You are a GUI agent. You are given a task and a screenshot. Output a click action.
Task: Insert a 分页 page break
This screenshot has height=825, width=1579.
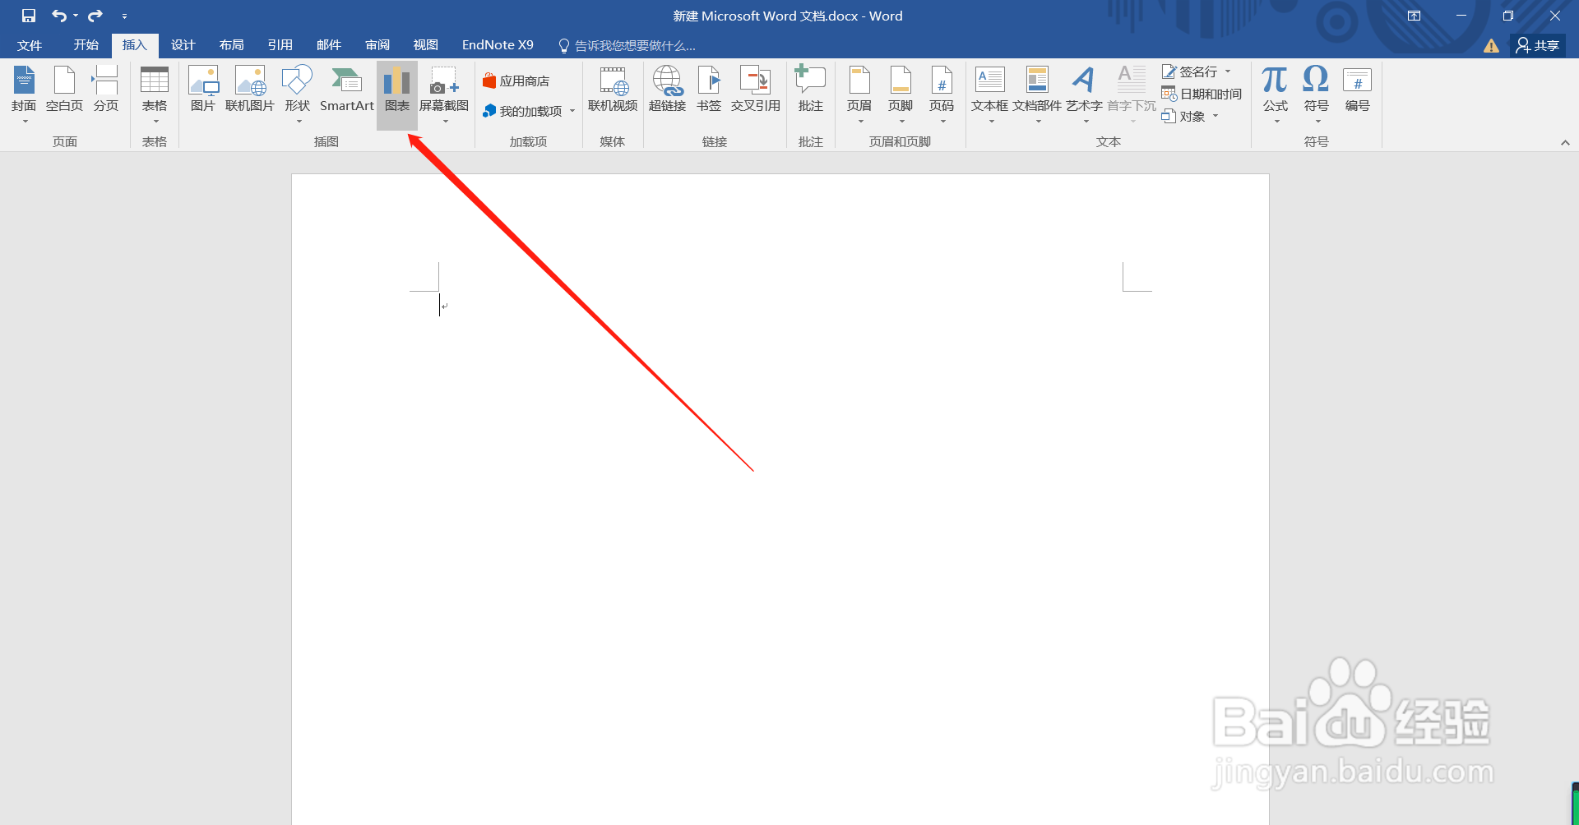click(105, 89)
